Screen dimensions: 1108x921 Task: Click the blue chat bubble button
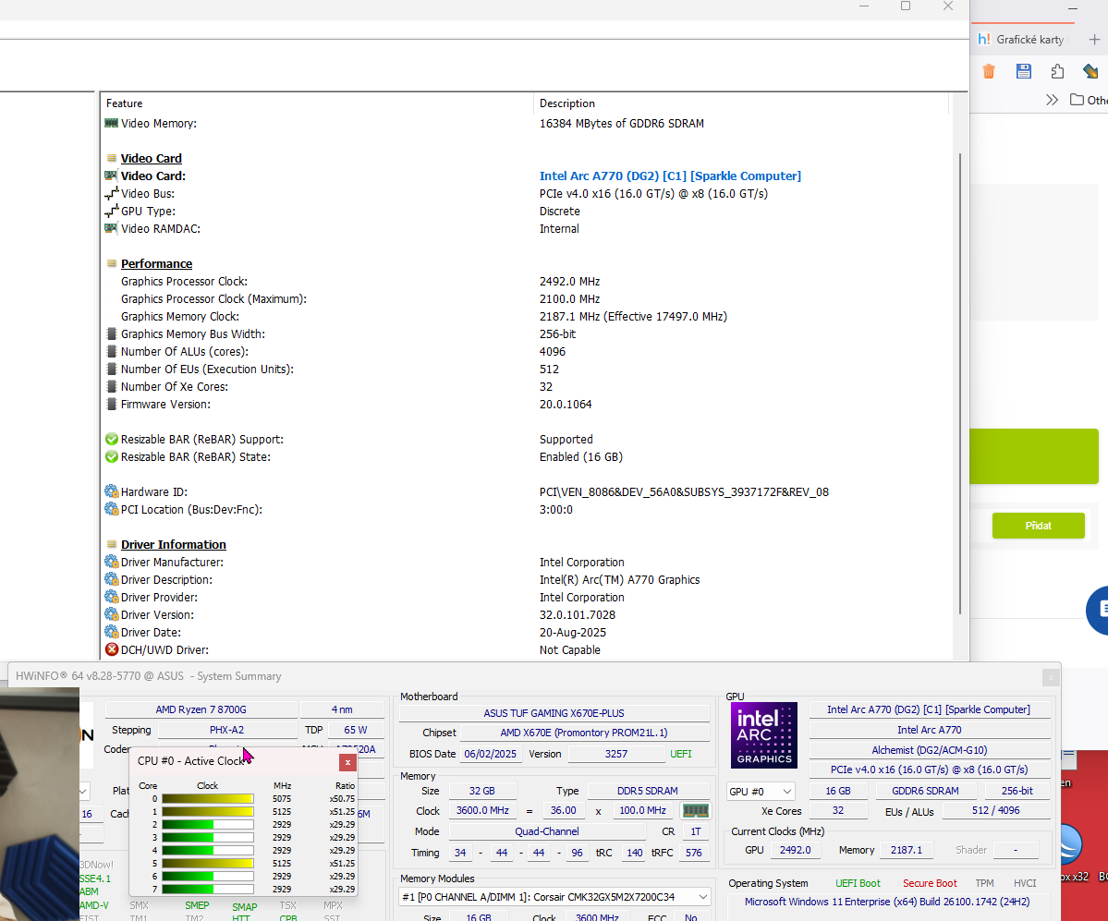[x=1100, y=611]
